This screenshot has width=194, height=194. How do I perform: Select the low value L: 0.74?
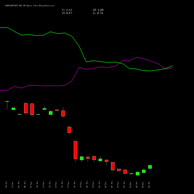(98, 13)
